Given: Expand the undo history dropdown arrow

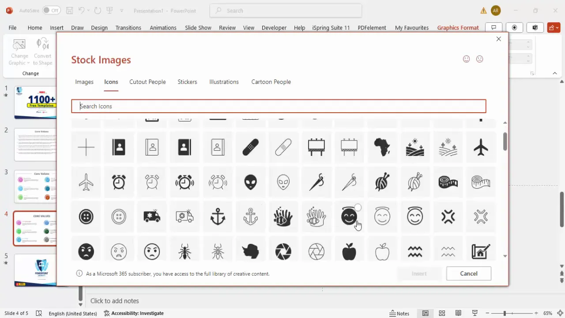Looking at the screenshot, I should pyautogui.click(x=89, y=10).
